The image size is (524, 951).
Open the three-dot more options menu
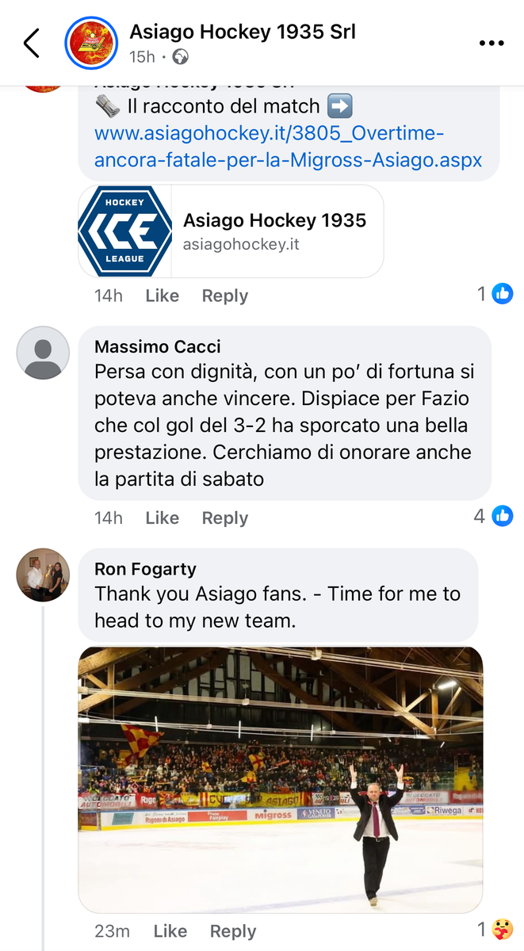[491, 44]
